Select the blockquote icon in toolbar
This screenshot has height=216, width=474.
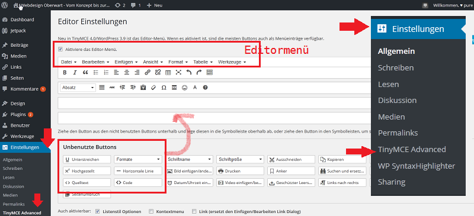(x=85, y=72)
